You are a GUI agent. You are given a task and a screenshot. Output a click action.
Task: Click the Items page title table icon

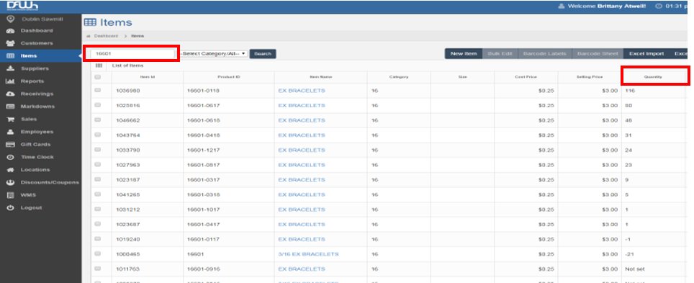(x=90, y=22)
